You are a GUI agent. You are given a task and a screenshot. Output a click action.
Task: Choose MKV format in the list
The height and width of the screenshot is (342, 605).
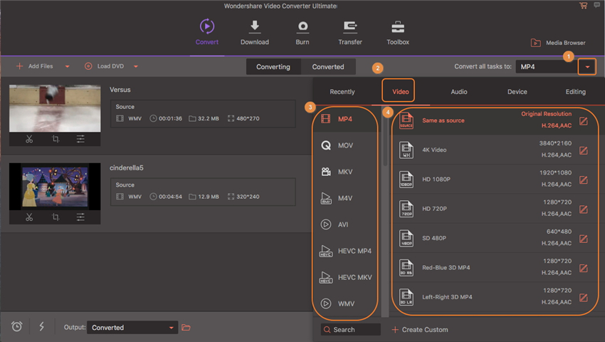coord(346,172)
